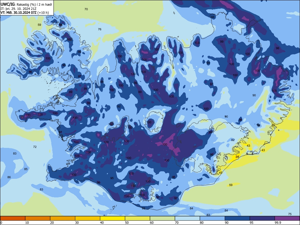The width and height of the screenshot is (300, 225).
Task: Select the map humidity value '72'
Action: pyautogui.click(x=35, y=147)
